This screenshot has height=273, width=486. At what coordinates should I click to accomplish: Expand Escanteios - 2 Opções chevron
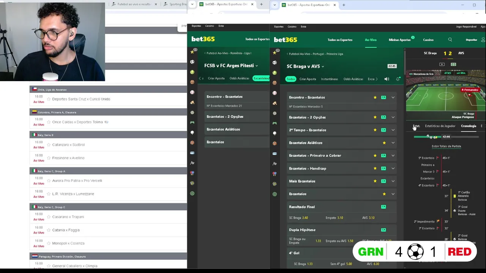pyautogui.click(x=393, y=117)
